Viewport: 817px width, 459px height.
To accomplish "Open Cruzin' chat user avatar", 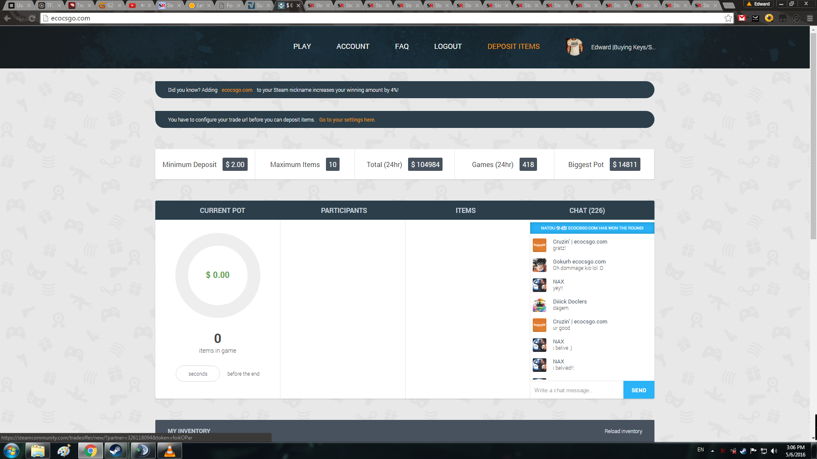I will click(x=539, y=245).
